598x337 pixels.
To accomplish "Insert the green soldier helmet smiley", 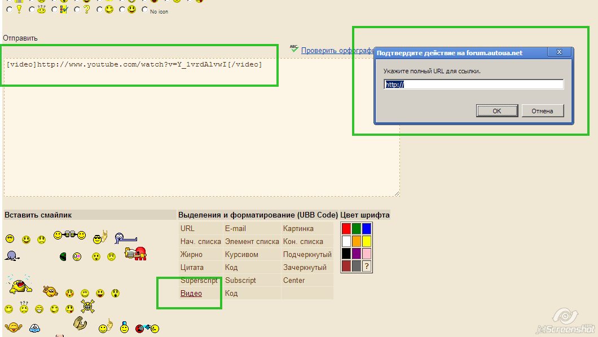I will tap(63, 256).
